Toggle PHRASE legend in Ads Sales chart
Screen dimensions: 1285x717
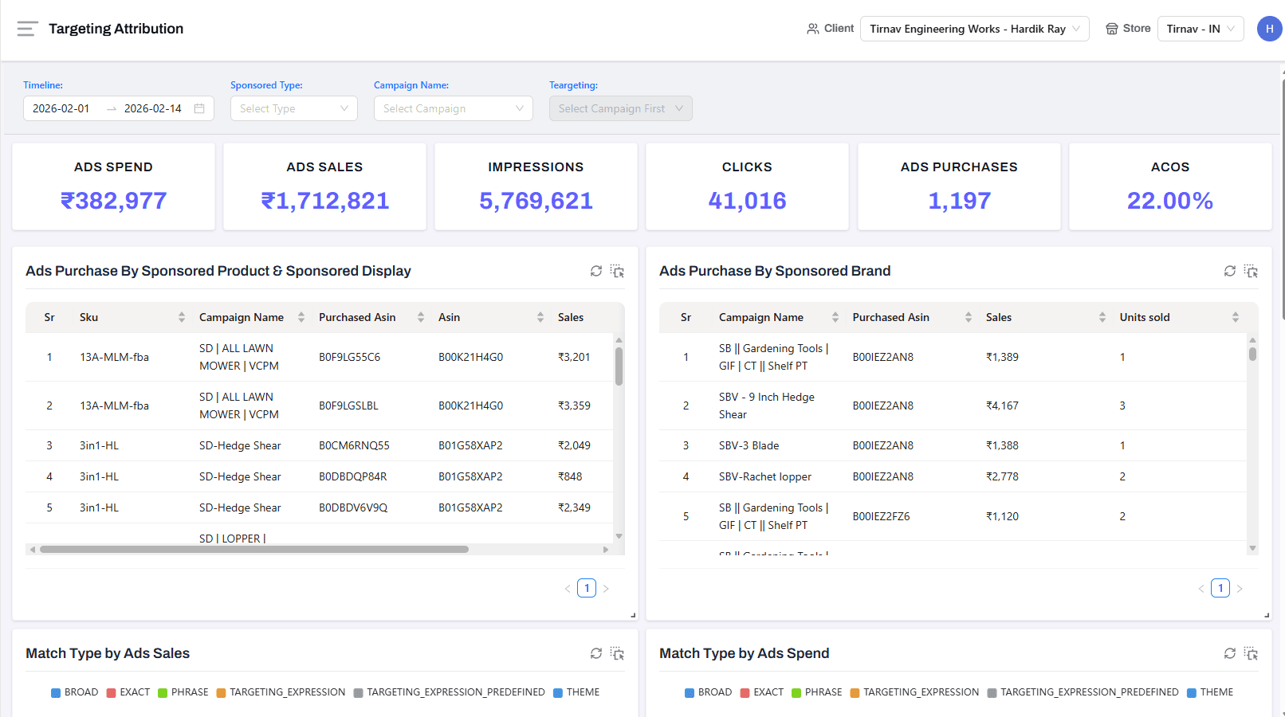183,692
